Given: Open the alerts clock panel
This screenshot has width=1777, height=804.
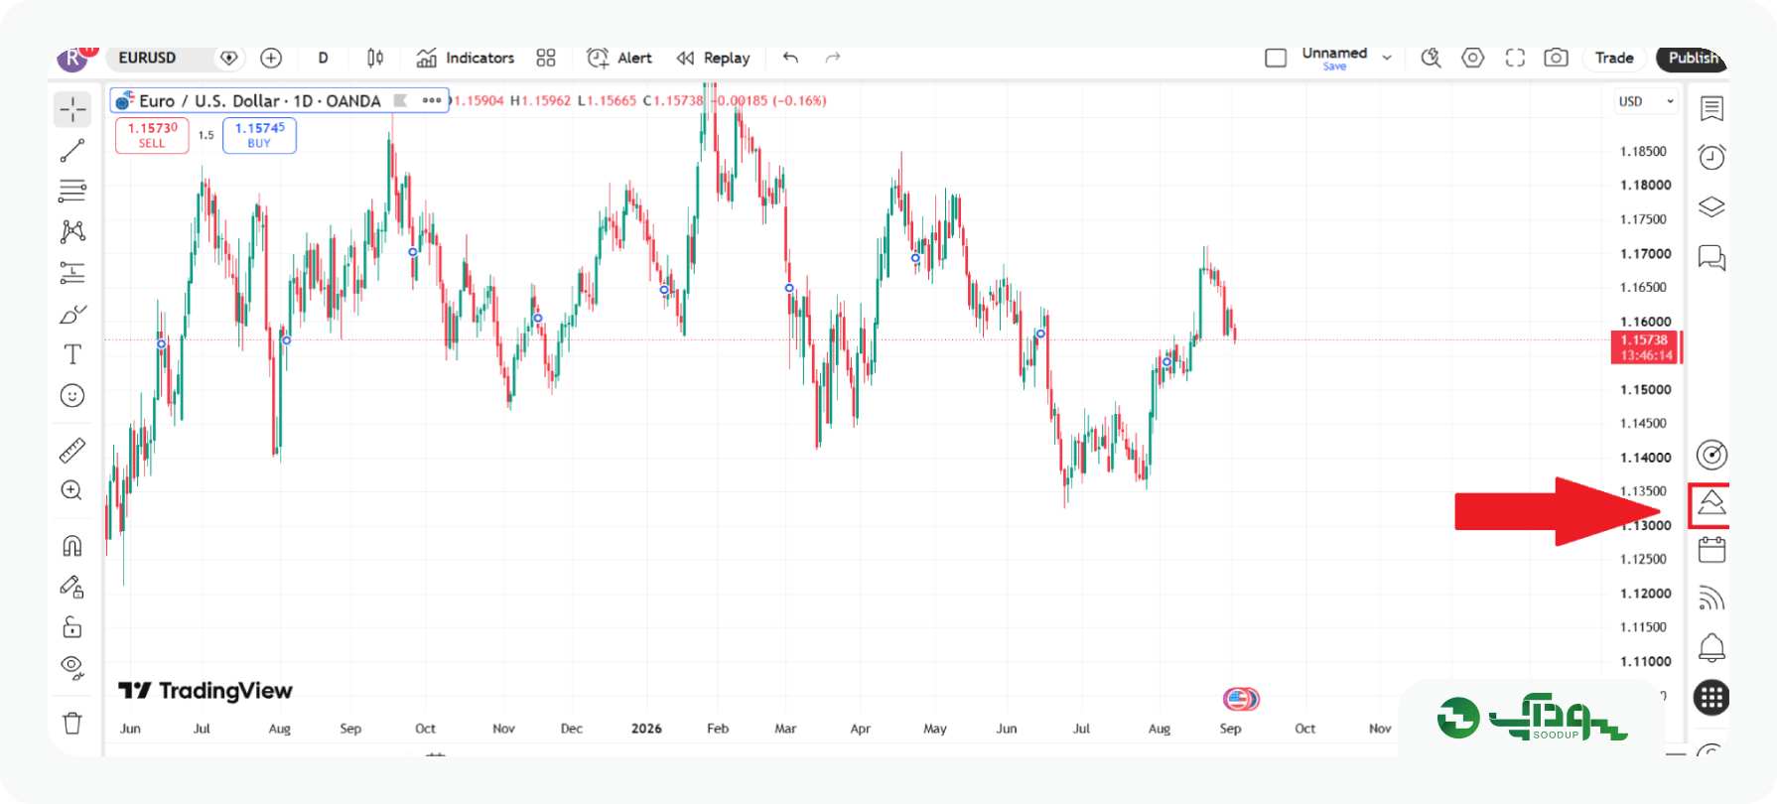Looking at the screenshot, I should (x=1711, y=157).
